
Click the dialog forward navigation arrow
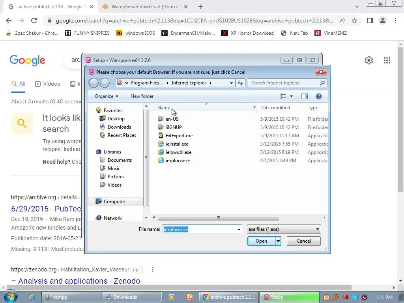tap(105, 83)
